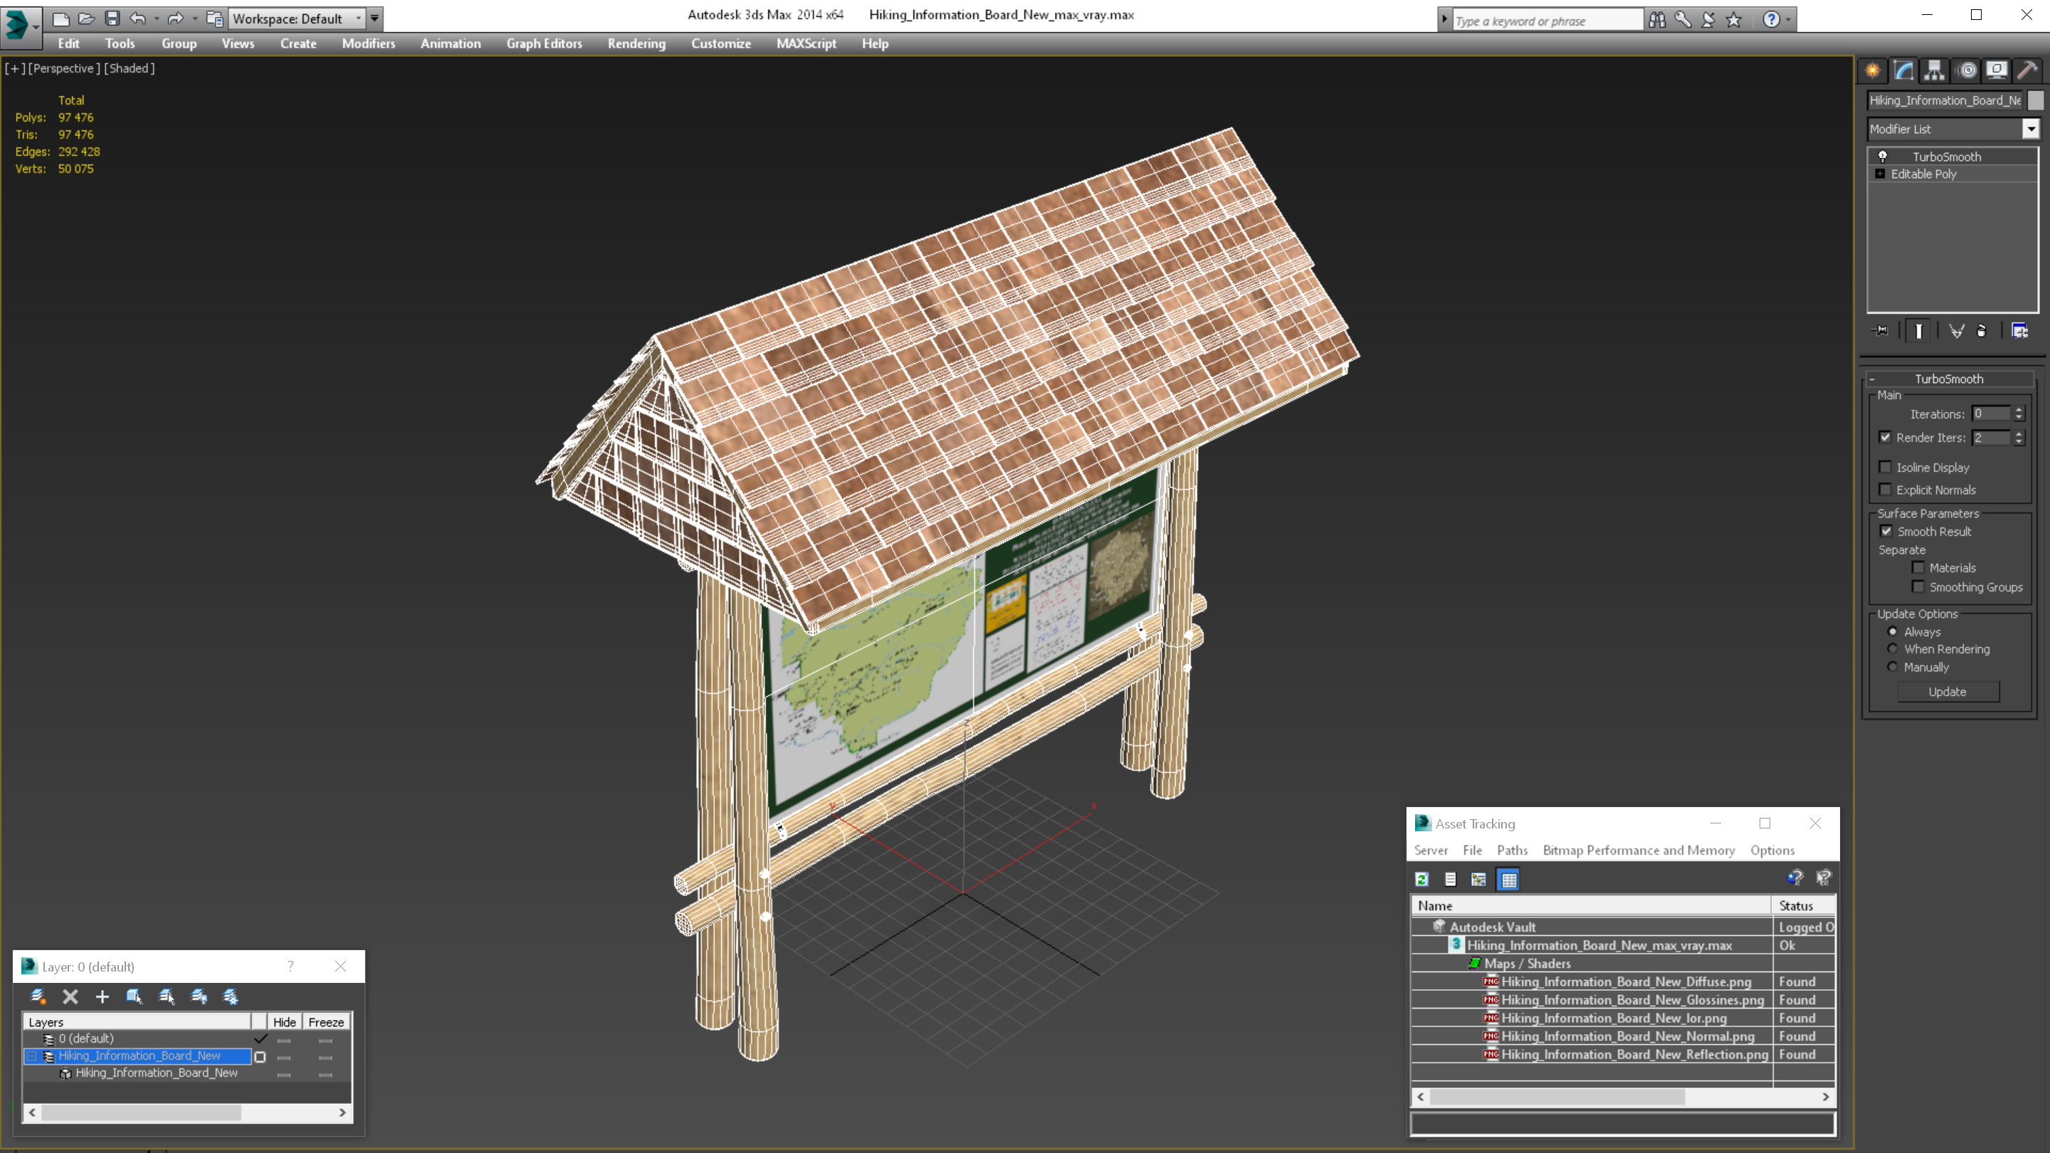This screenshot has width=2050, height=1153.
Task: Click the Update button in TurboSmooth
Action: [x=1947, y=692]
